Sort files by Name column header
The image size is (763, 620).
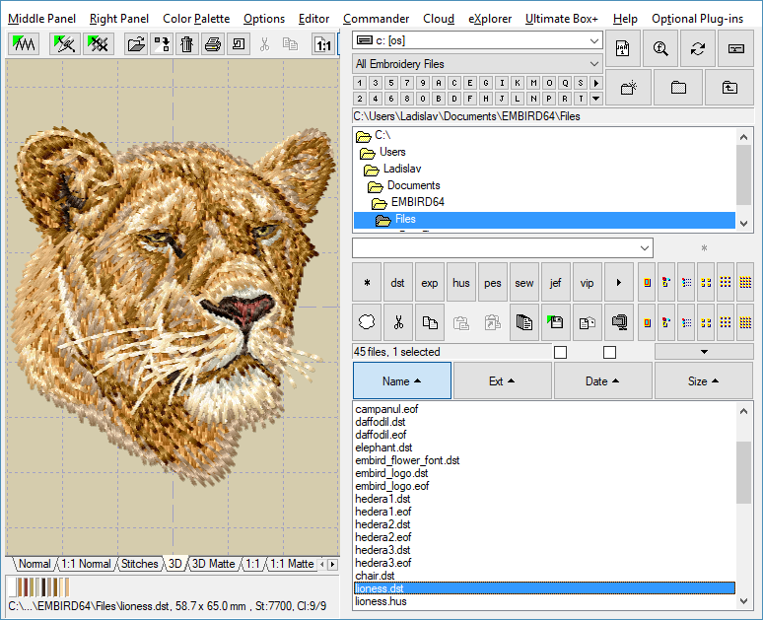point(402,381)
